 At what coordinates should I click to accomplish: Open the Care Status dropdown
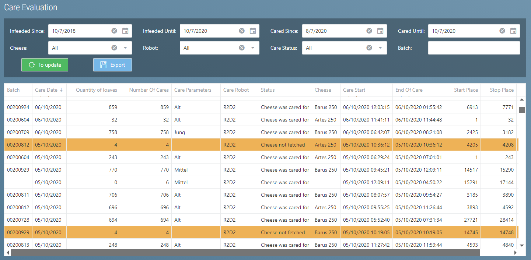(380, 48)
